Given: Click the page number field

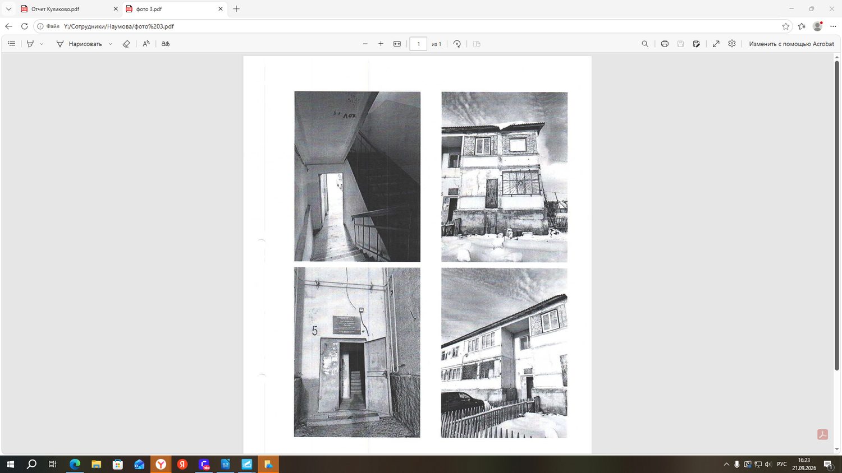Looking at the screenshot, I should pos(418,44).
